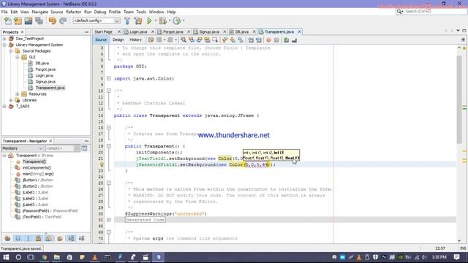
Task: Toggle Show Non-Public Members filter in Navigator
Action: pyautogui.click(x=38, y=238)
